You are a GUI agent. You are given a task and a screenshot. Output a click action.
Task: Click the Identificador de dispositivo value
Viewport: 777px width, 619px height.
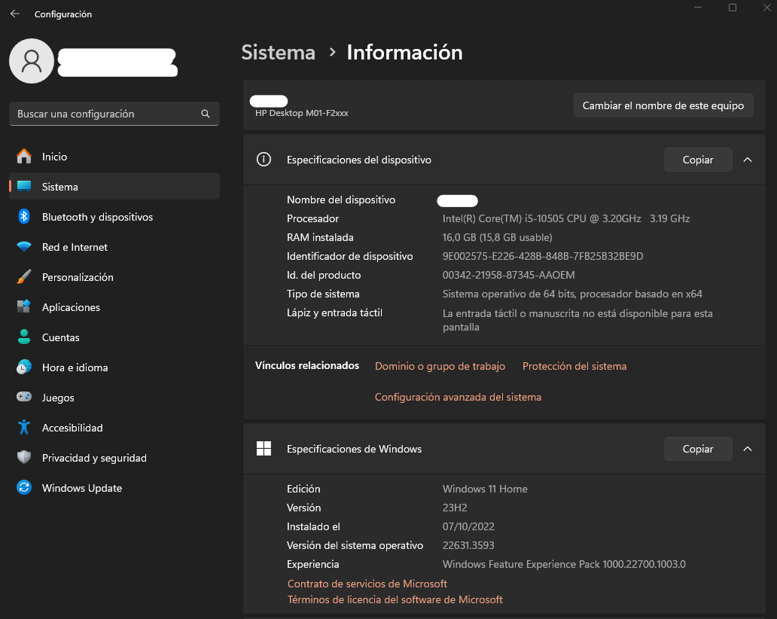[543, 256]
